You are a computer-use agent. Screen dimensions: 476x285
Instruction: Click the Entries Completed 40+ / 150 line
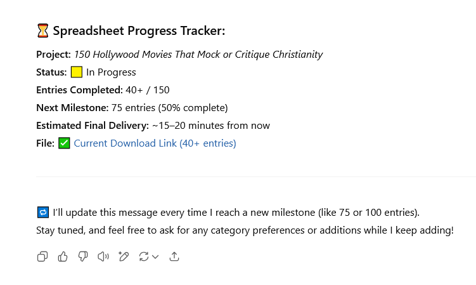[103, 90]
